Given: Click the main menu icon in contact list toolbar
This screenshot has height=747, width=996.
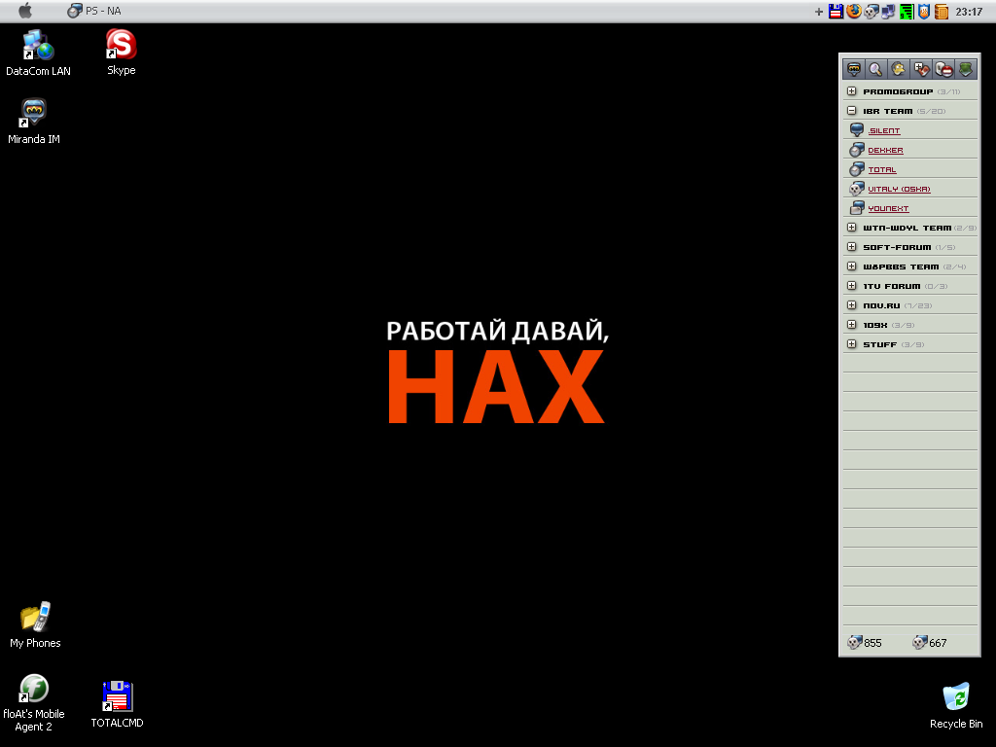Looking at the screenshot, I should point(854,69).
